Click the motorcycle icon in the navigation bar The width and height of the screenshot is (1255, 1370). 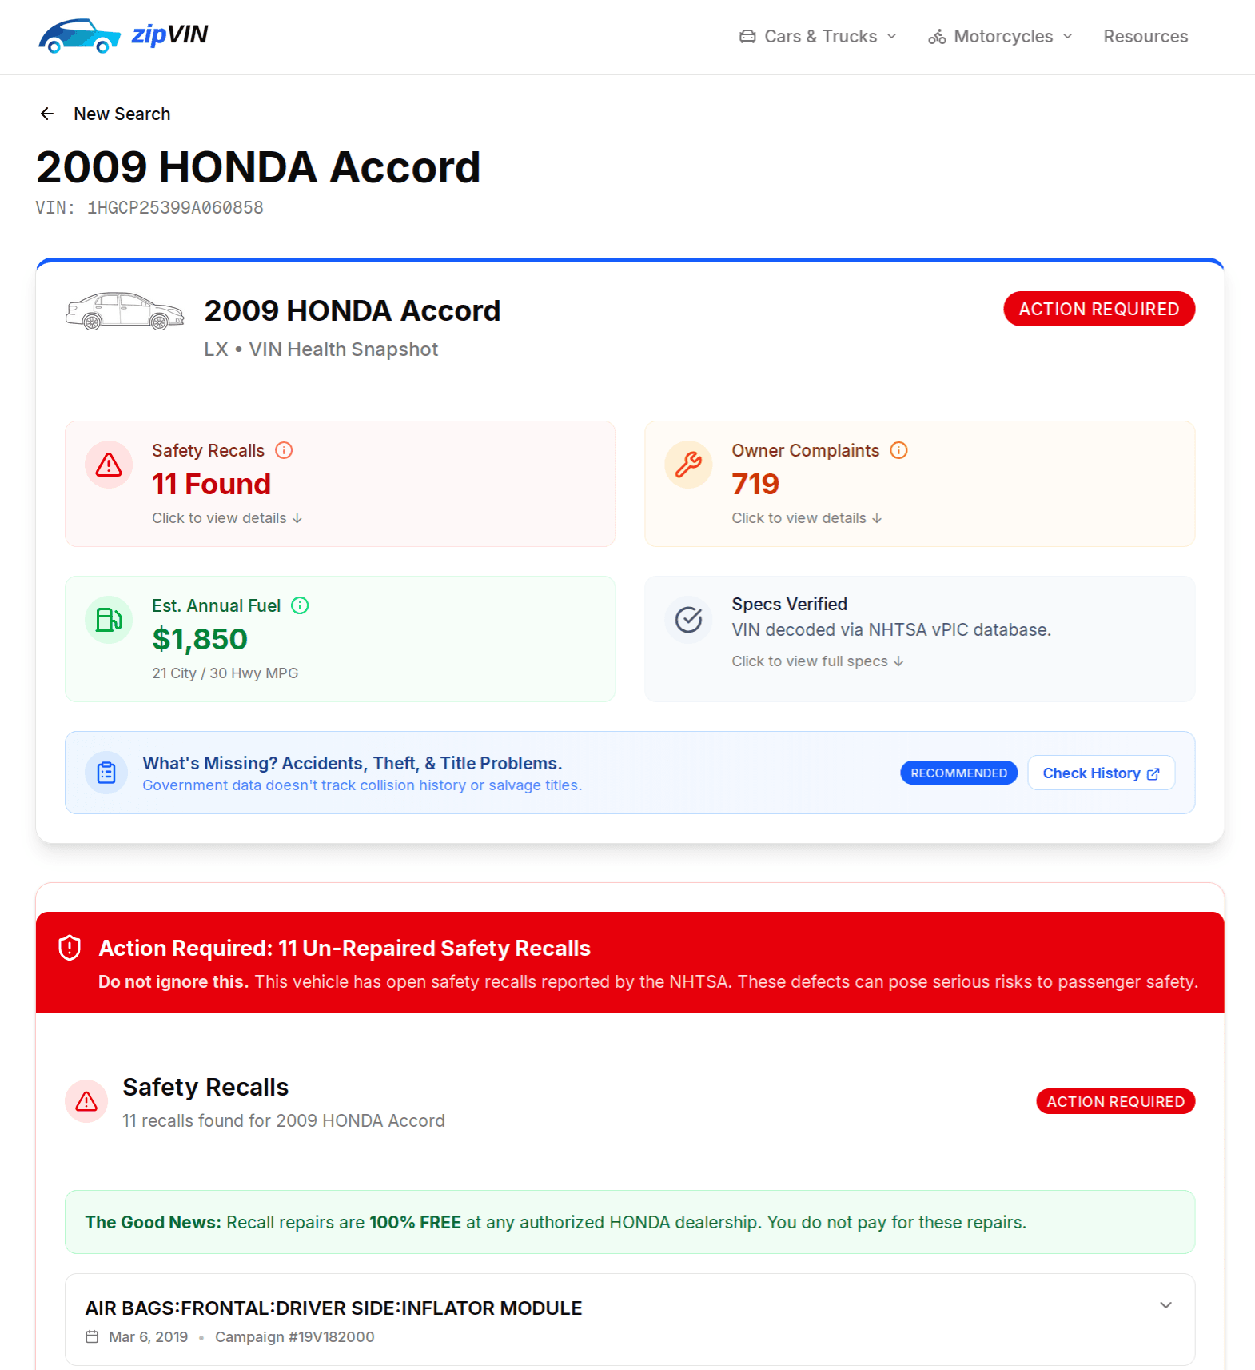(935, 36)
